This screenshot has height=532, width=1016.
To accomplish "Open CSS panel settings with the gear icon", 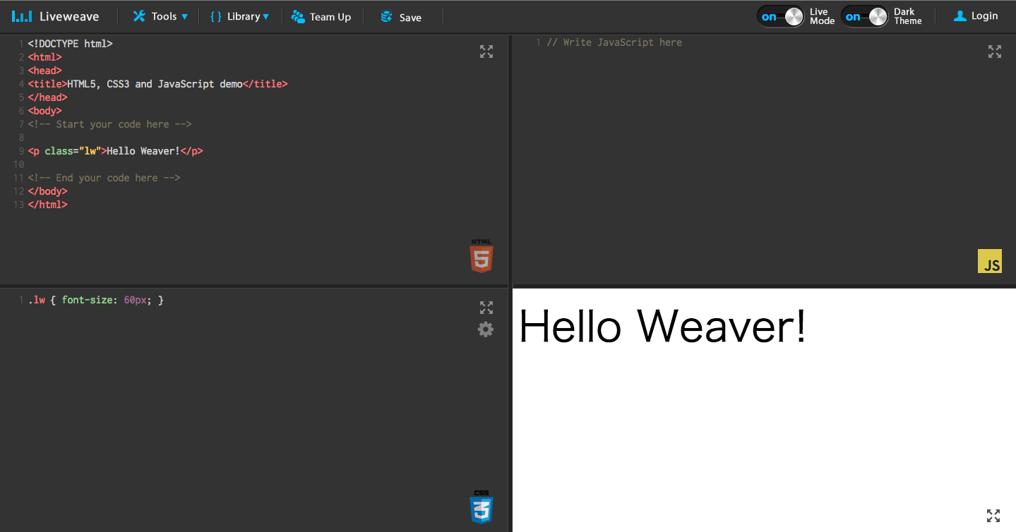I will coord(486,330).
